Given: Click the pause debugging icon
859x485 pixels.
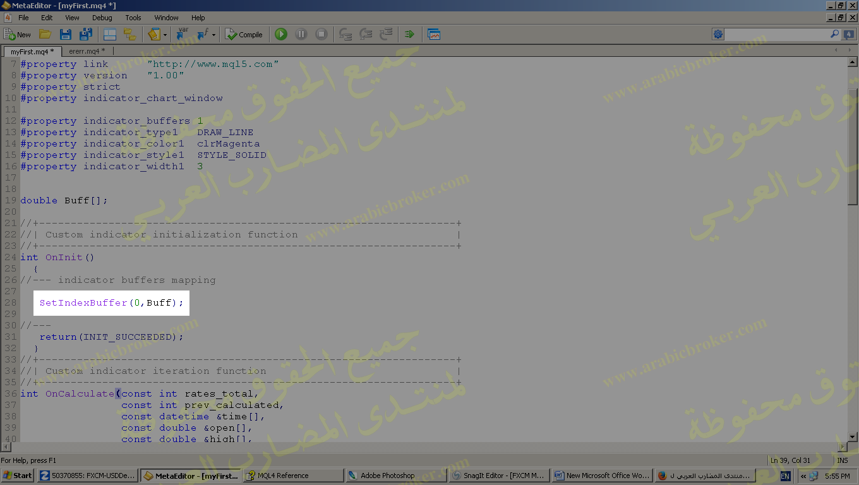Looking at the screenshot, I should pos(301,34).
